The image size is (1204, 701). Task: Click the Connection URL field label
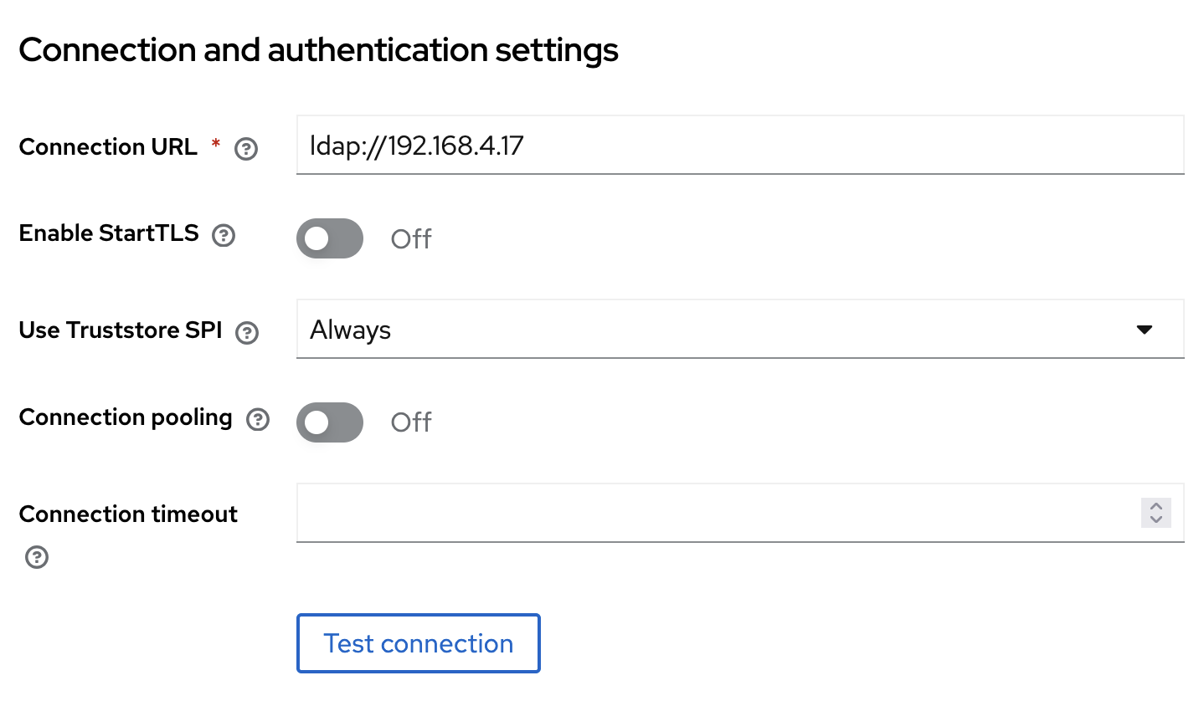point(108,147)
